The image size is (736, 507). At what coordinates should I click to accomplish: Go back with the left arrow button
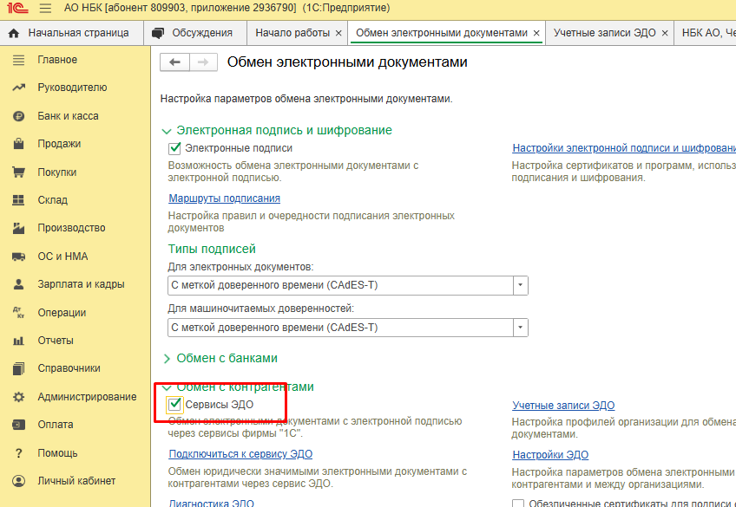click(174, 62)
